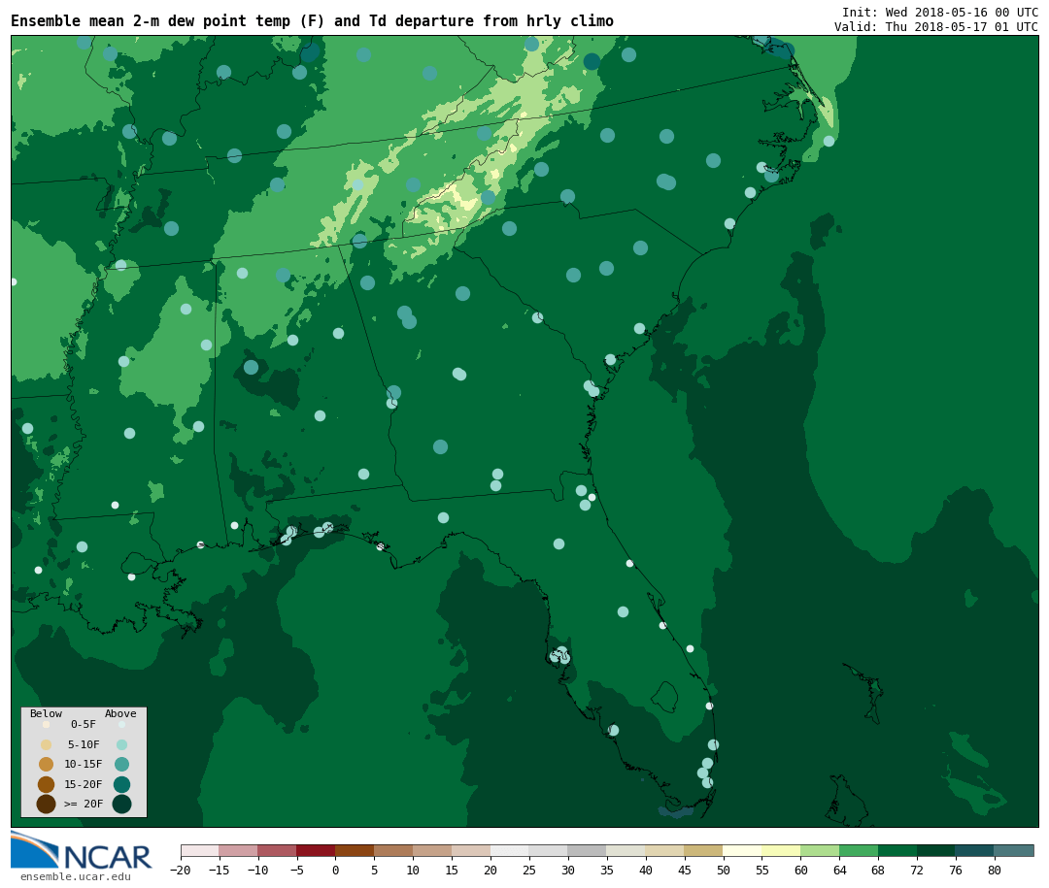The width and height of the screenshot is (1049, 888).
Task: Pick the colorbar segment between 68 and 72
Action: (897, 851)
